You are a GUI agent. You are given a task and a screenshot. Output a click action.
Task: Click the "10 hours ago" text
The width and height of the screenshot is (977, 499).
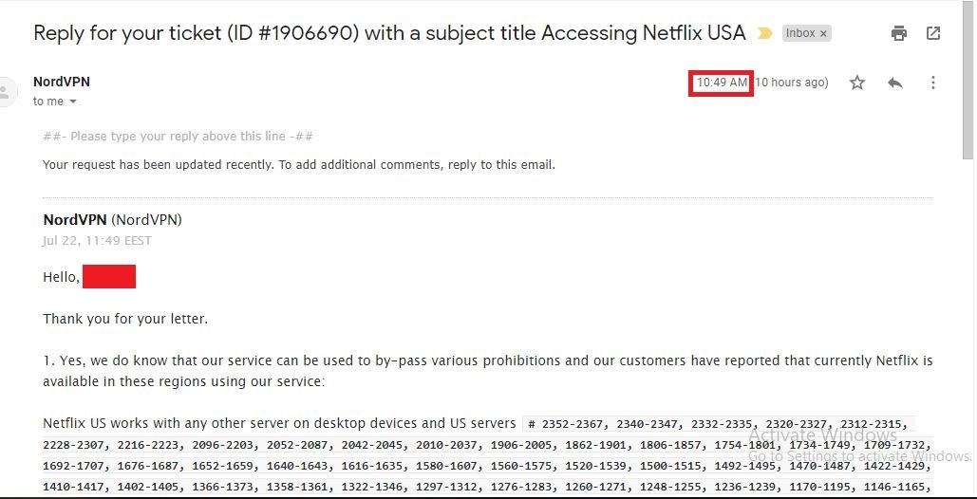791,83
